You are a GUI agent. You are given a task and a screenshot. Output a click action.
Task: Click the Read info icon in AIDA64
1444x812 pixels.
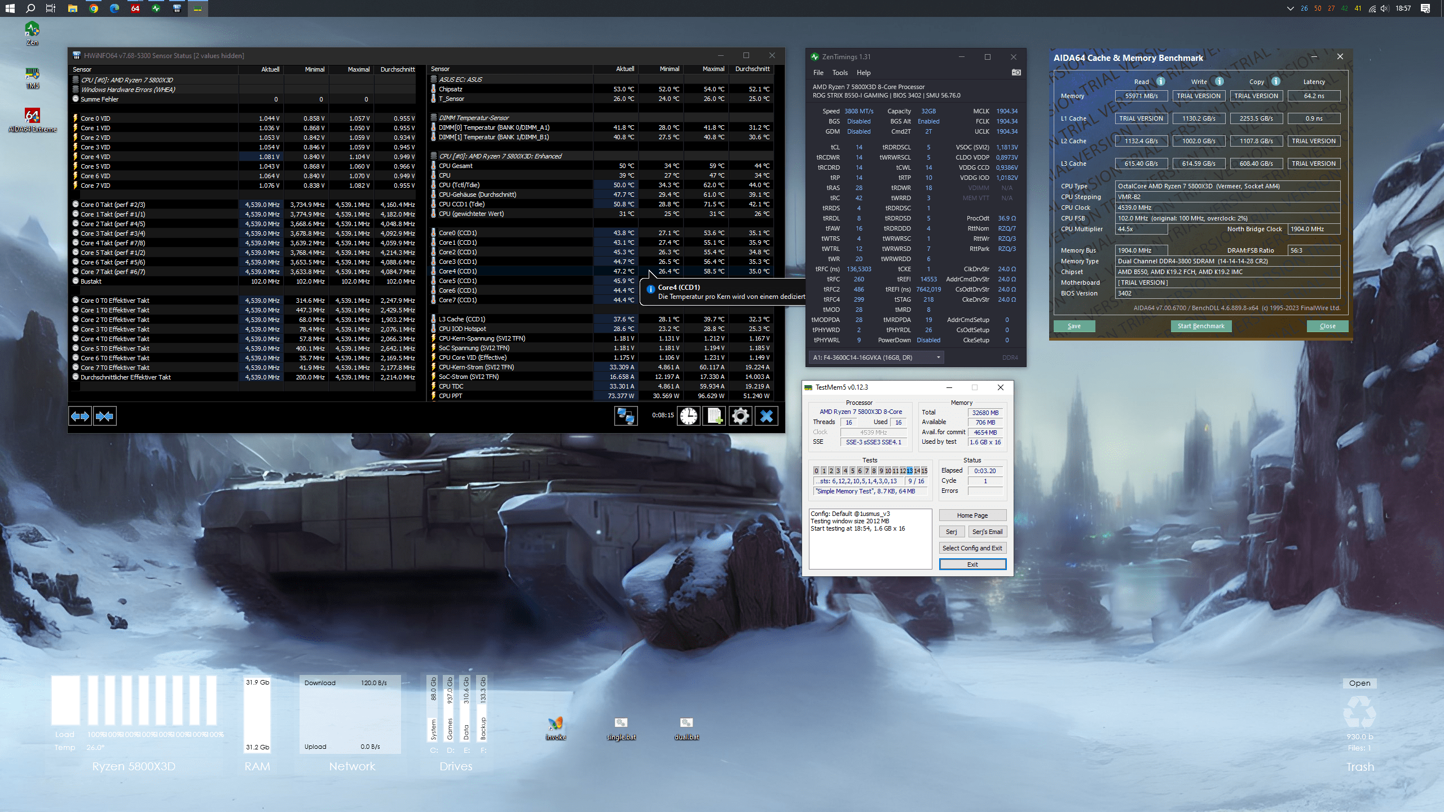coord(1161,81)
